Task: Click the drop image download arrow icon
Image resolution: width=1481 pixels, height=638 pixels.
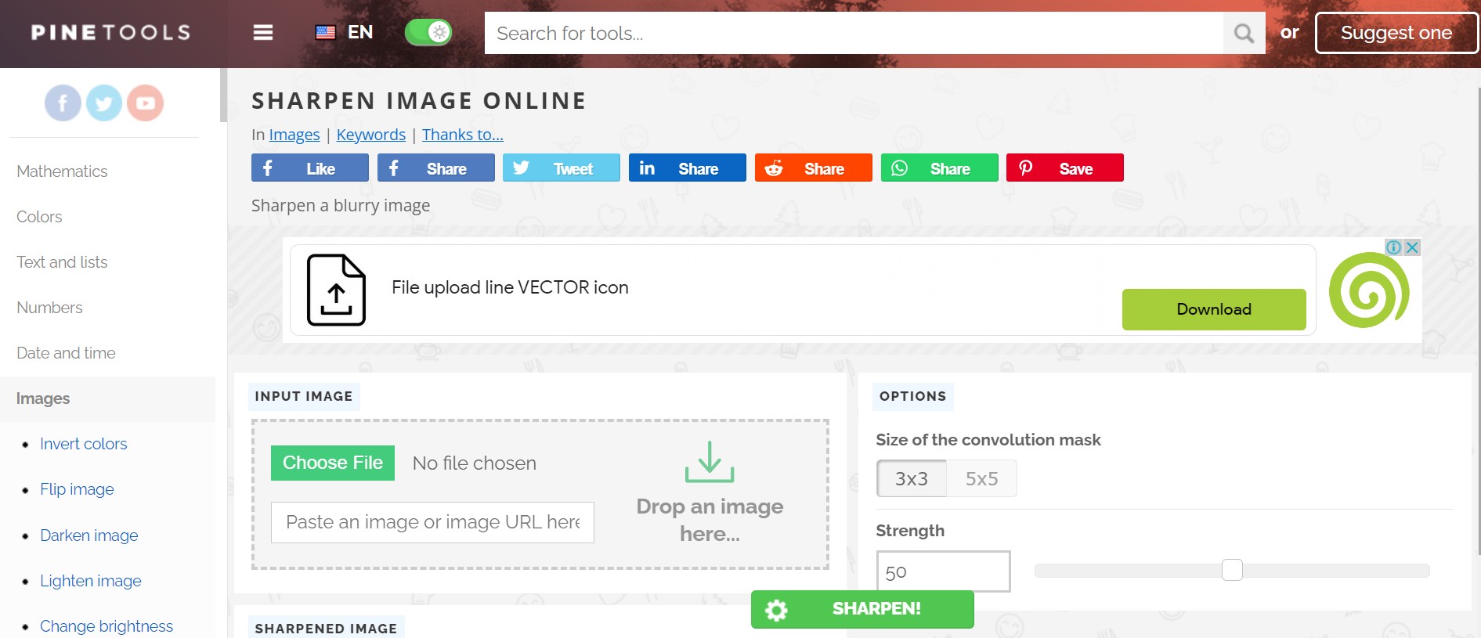Action: (710, 462)
